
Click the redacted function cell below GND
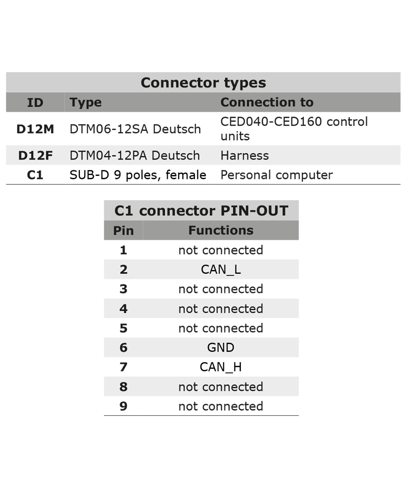[221, 367]
